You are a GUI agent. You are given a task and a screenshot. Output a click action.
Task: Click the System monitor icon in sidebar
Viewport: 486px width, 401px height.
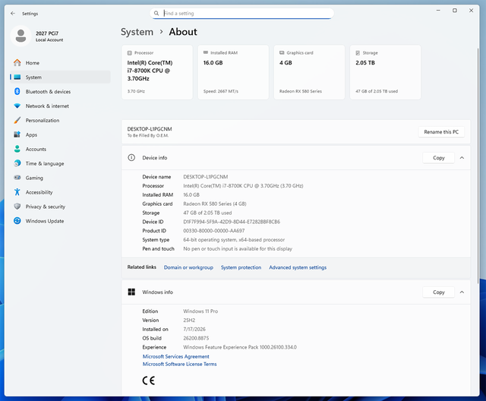(17, 77)
